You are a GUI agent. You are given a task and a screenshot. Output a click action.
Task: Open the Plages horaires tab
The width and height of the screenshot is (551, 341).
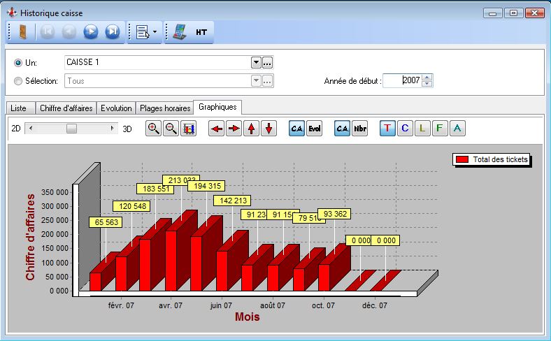(x=164, y=108)
